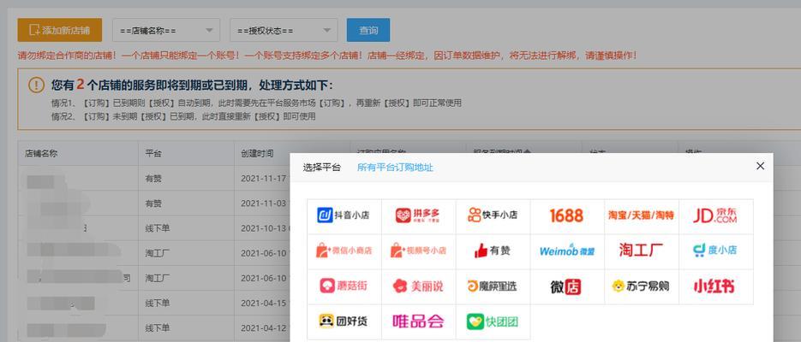Pick the 微信小商店 platform tile
This screenshot has width=801, height=342.
point(344,251)
